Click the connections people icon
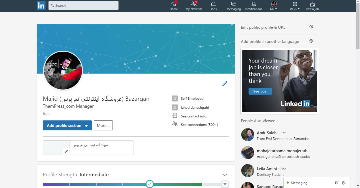 (x=175, y=124)
